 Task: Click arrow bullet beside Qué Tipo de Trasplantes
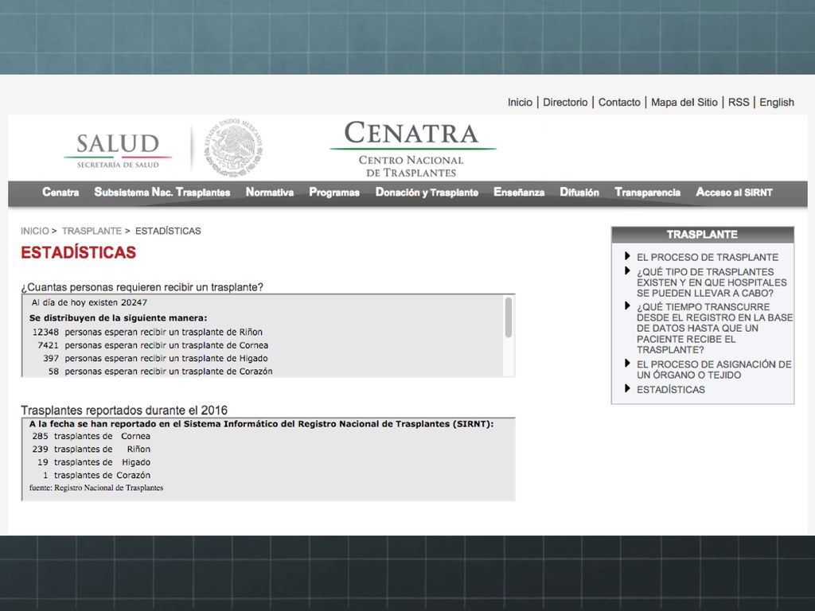(x=627, y=270)
